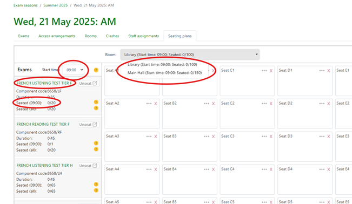Open French Reading Test Tier F exam link
Viewport: 352px width, 204px height.
pyautogui.click(x=43, y=124)
